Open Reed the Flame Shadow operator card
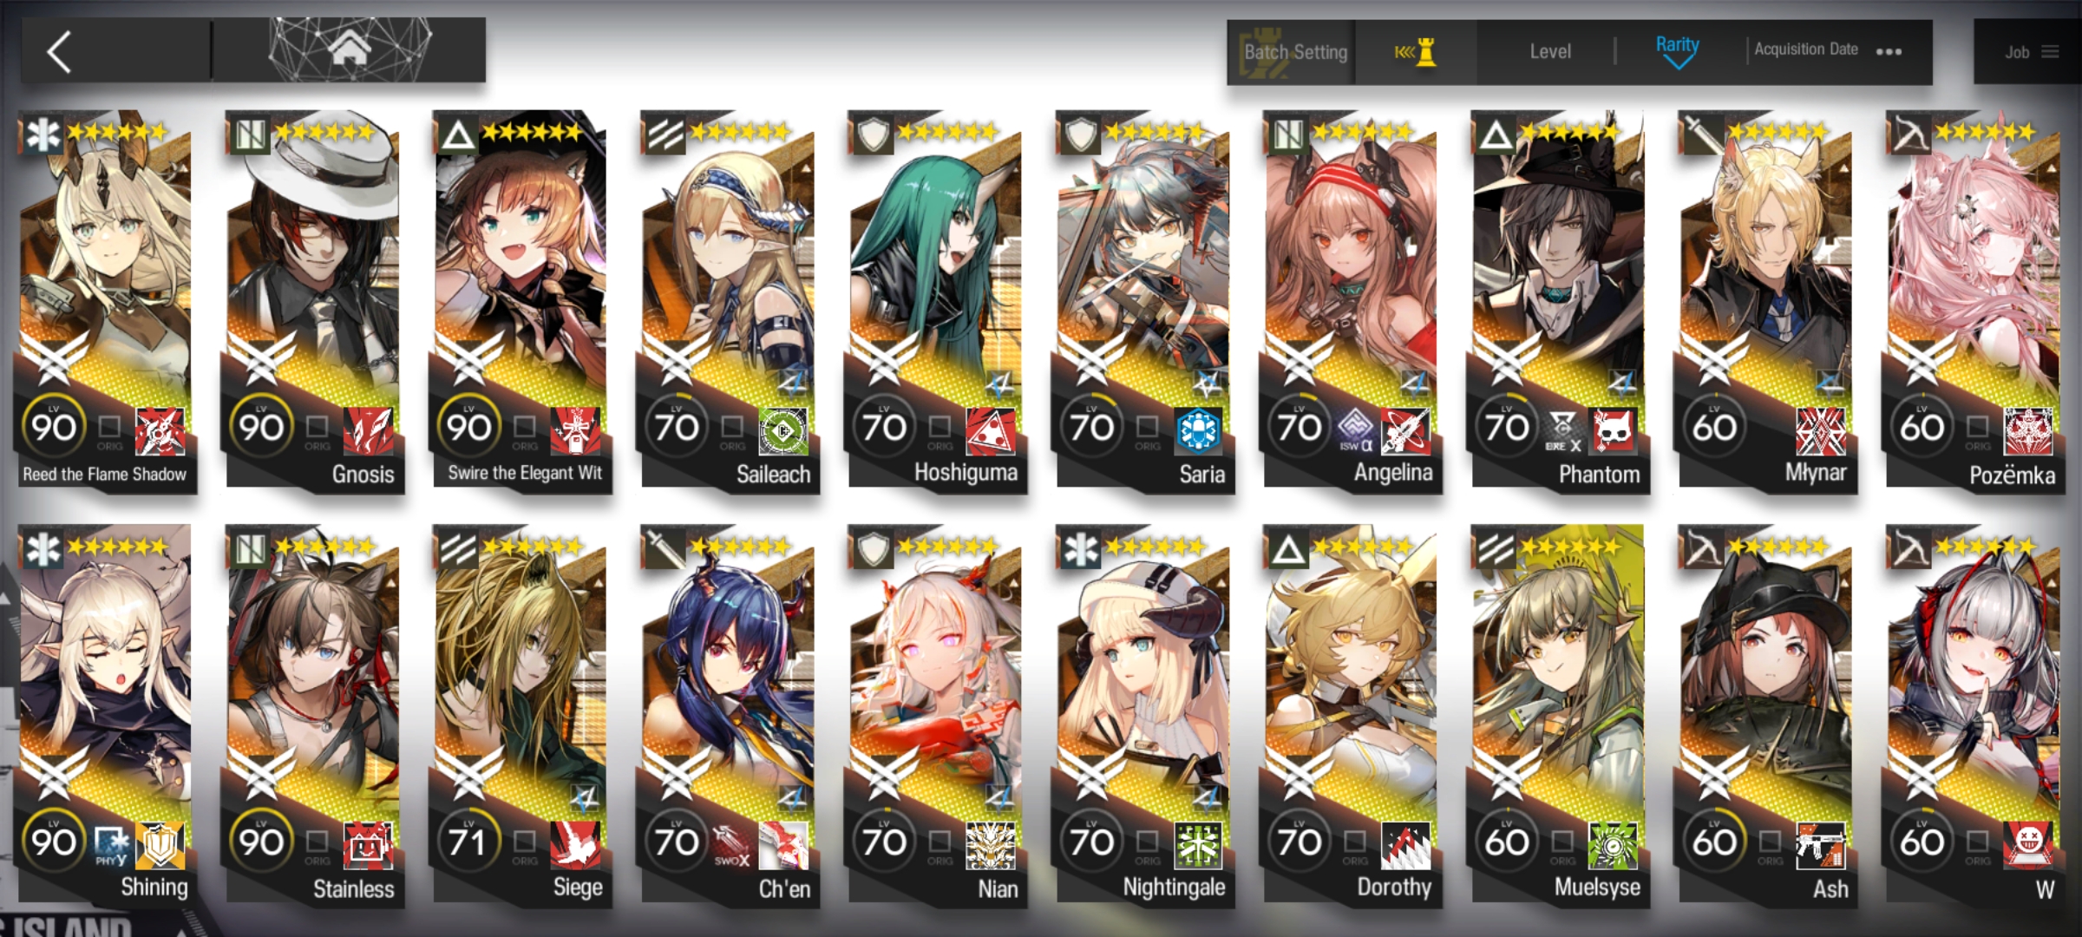Viewport: 2082px width, 937px height. tap(105, 300)
